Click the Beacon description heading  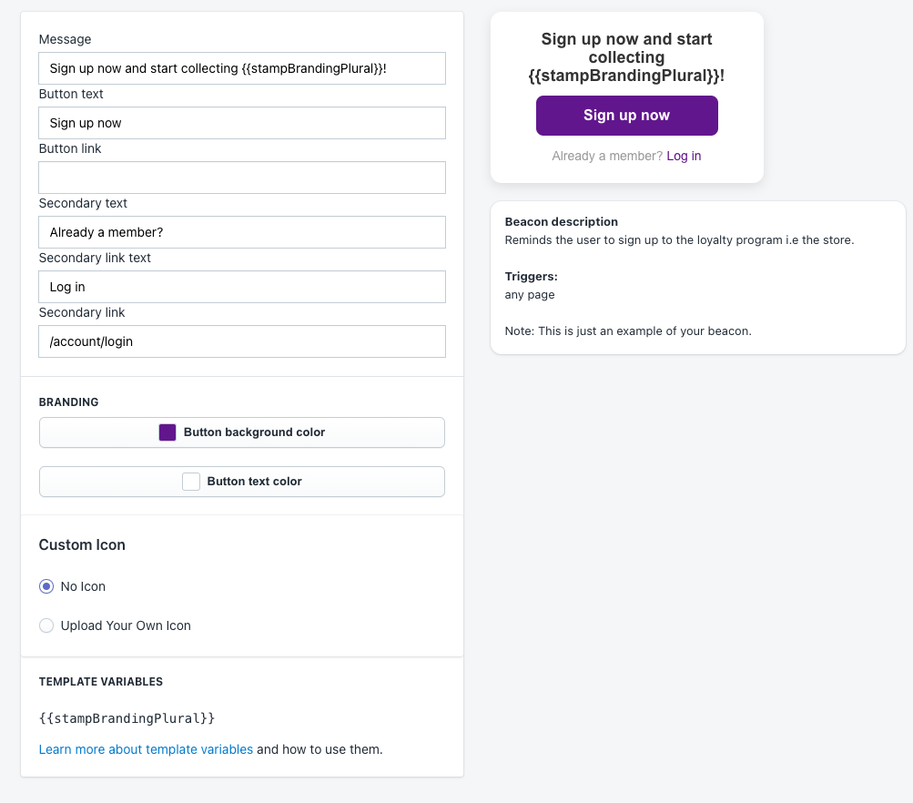pos(561,221)
